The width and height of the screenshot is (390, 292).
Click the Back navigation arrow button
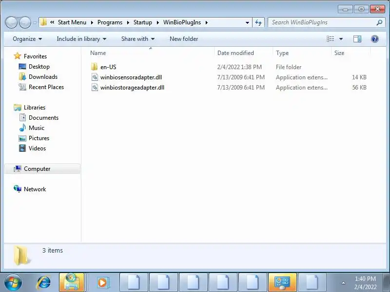pos(11,22)
